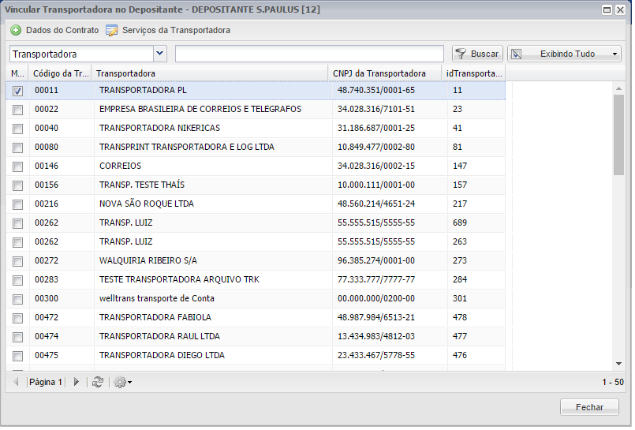This screenshot has width=635, height=430.
Task: Check the NOVA SÃO ROQUE LTDA checkbox
Action: 17,204
